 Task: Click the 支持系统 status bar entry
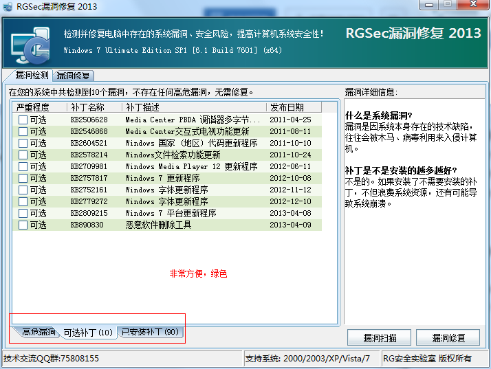click(x=307, y=359)
